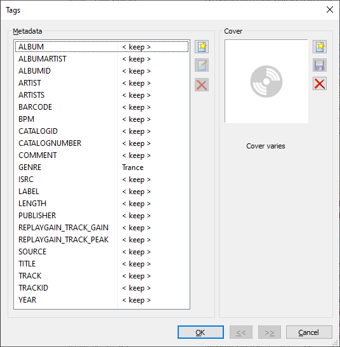The image size is (340, 347).
Task: Select the LABEL tag row
Action: click(x=102, y=192)
